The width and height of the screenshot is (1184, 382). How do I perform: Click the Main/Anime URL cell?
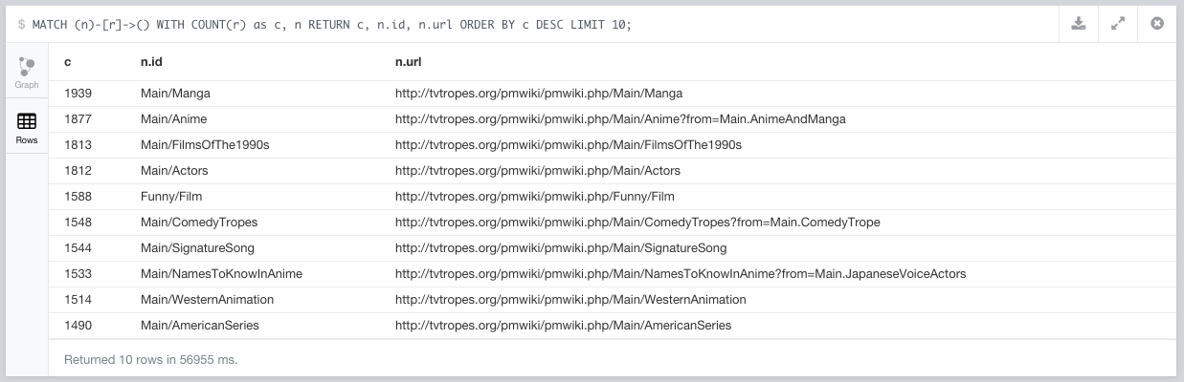tap(619, 119)
